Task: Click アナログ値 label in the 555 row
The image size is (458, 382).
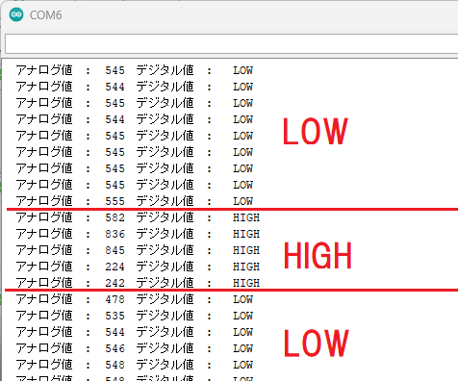Action: pyautogui.click(x=44, y=201)
